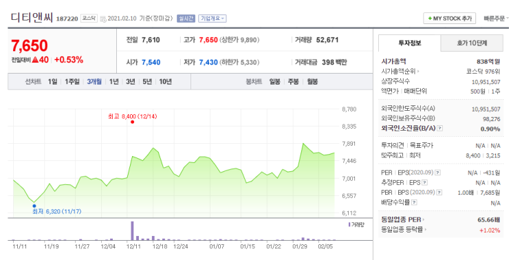Show the 일봉 candlestick chart
Image resolution: width=511 pixels, height=260 pixels.
pyautogui.click(x=274, y=81)
